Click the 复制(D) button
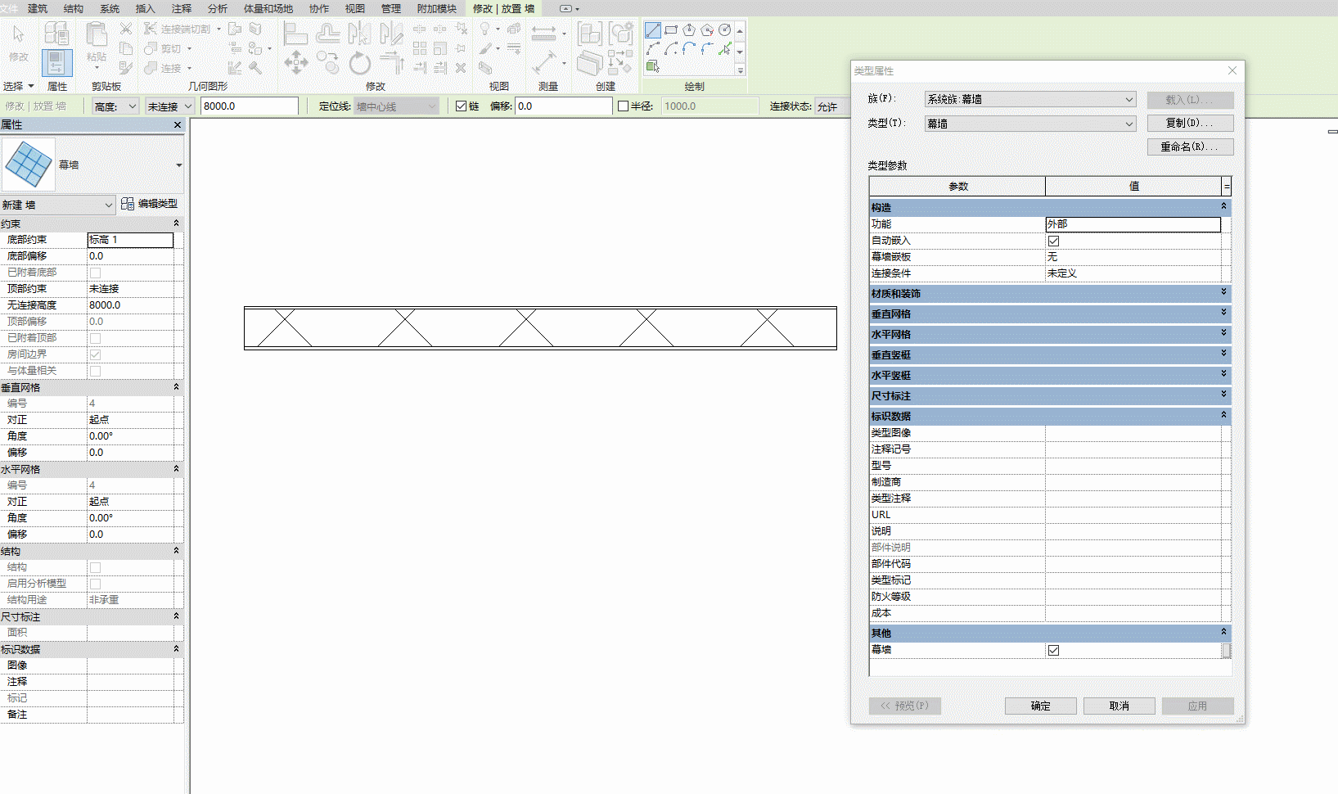Screen dimensions: 1338x794 [x=1190, y=123]
